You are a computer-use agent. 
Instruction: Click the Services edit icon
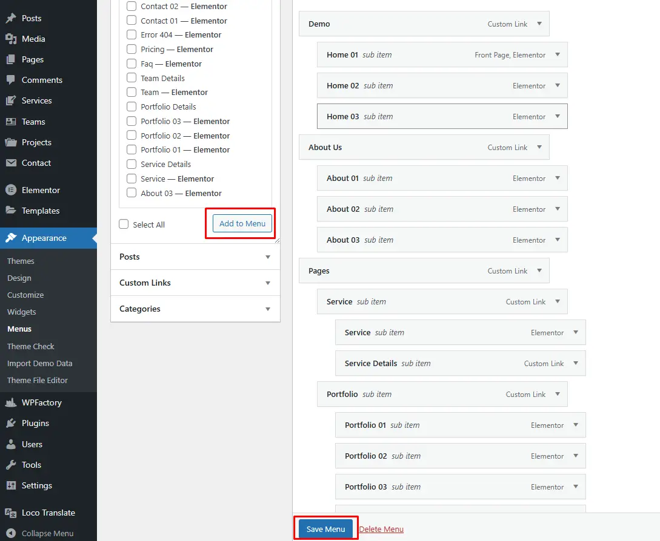pyautogui.click(x=11, y=100)
